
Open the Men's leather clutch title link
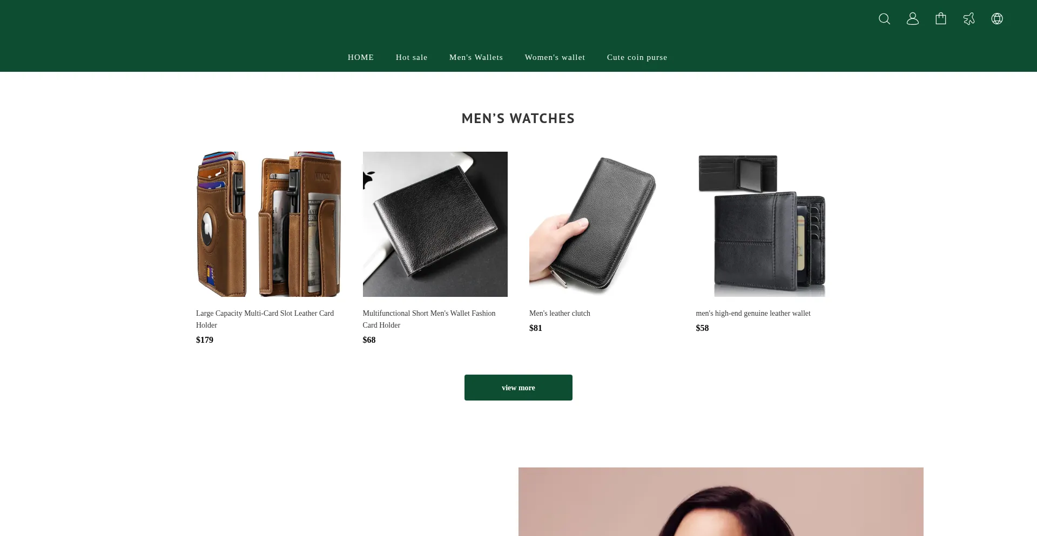pos(560,313)
